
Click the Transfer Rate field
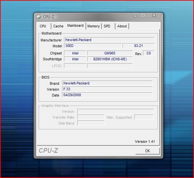click(x=91, y=117)
